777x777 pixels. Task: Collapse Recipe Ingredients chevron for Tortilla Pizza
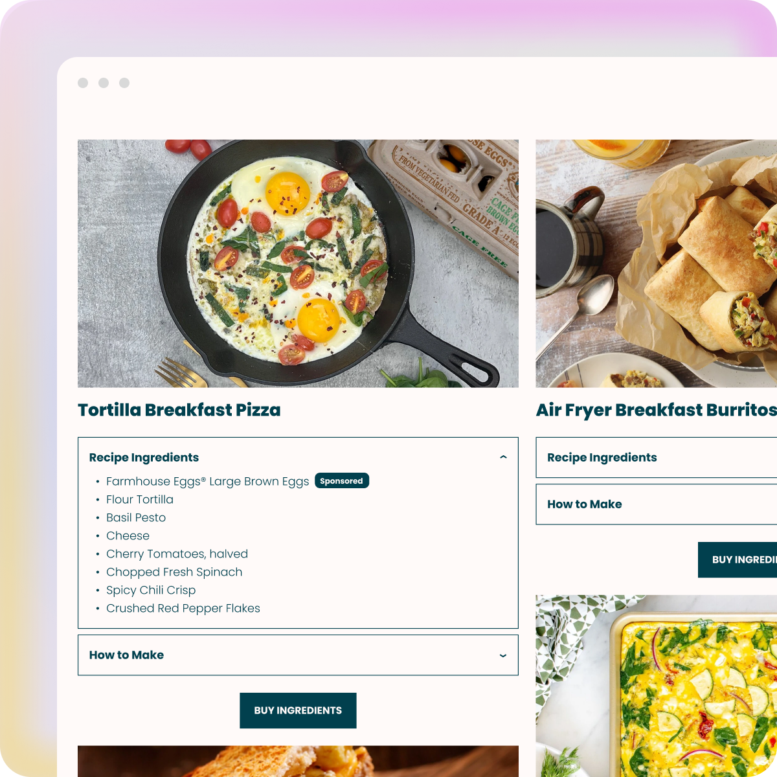503,457
